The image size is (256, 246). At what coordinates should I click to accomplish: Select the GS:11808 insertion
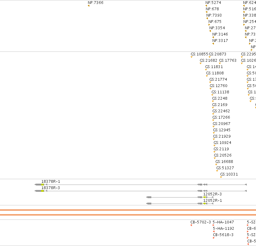pos(207,76)
